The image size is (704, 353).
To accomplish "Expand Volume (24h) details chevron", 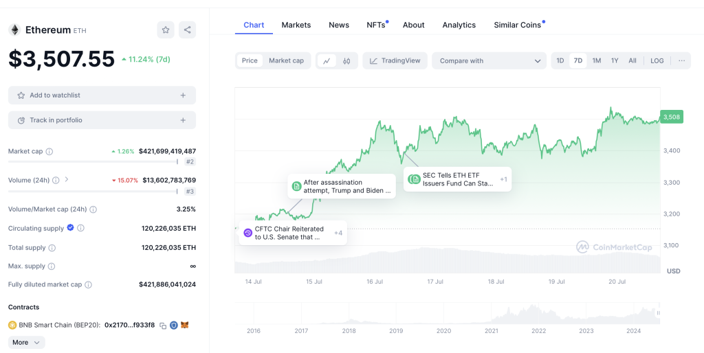I will click(x=67, y=180).
